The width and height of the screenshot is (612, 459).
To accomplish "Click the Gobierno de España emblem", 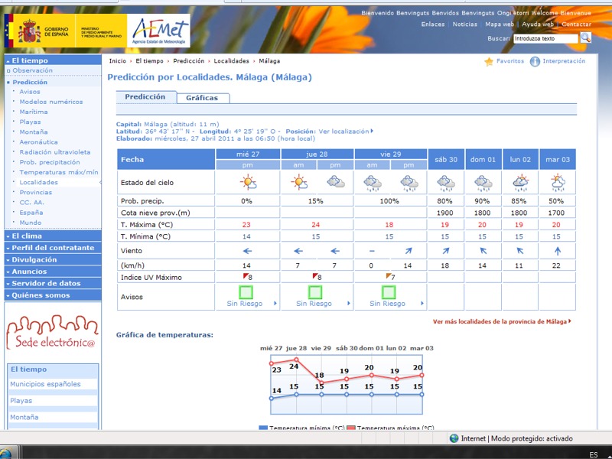I will coord(29,31).
